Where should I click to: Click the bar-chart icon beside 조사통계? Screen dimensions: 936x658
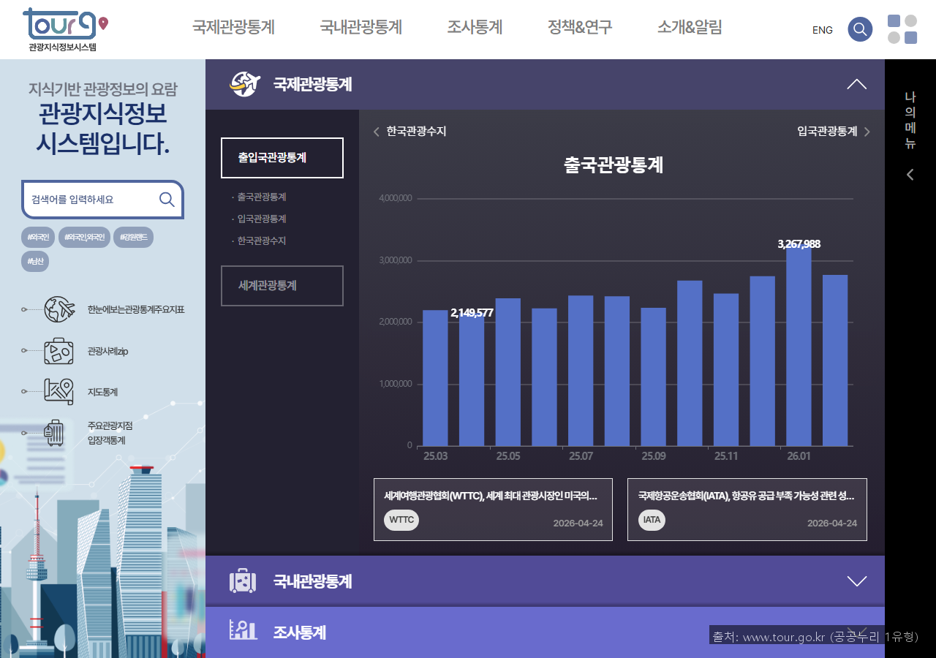pos(242,632)
